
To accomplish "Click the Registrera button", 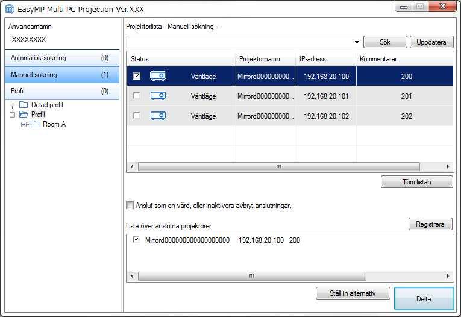I will tap(430, 224).
